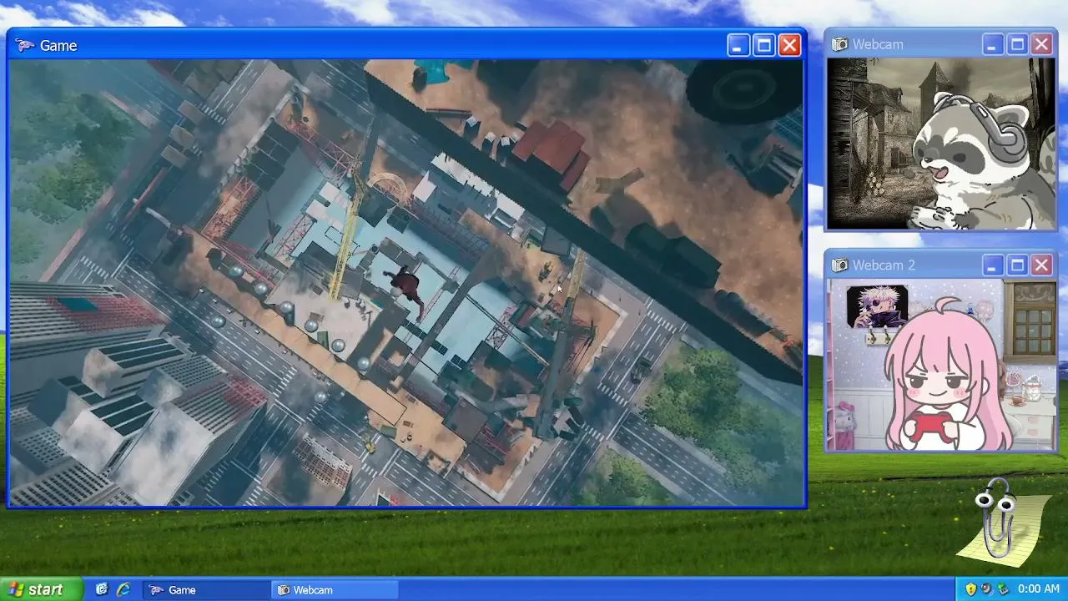This screenshot has height=601, width=1068.
Task: Select the Webcam taskbar button
Action: point(336,590)
